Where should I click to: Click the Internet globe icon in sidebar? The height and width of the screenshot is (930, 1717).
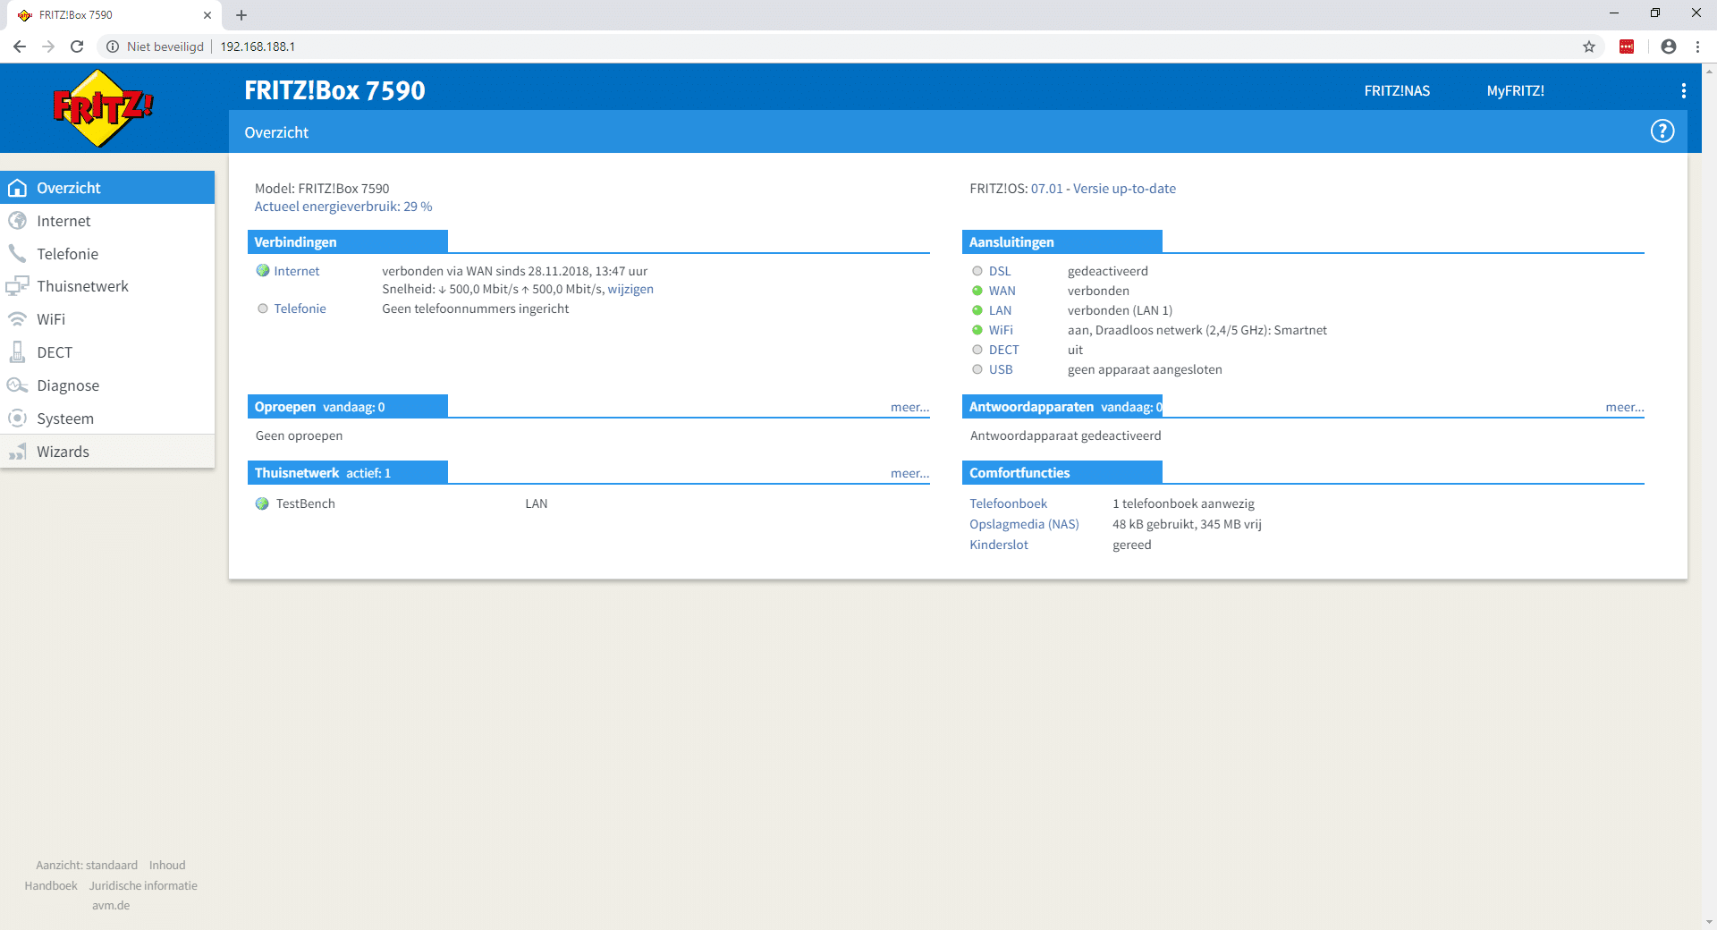pos(17,221)
